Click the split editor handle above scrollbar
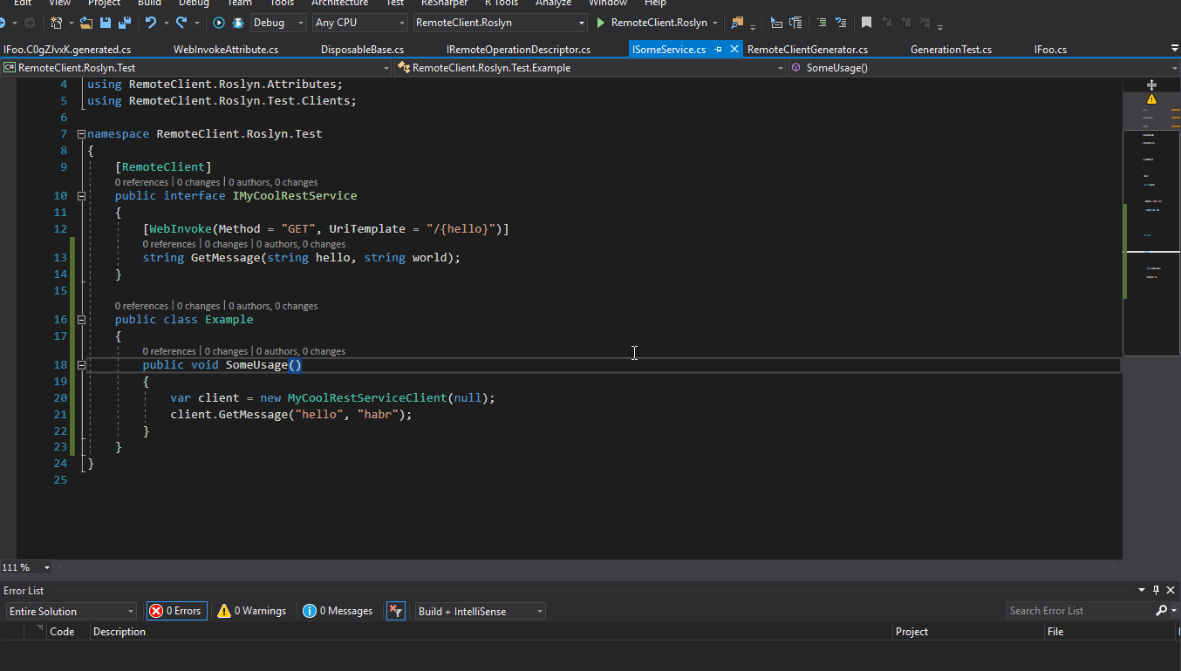1181x671 pixels. [1151, 85]
